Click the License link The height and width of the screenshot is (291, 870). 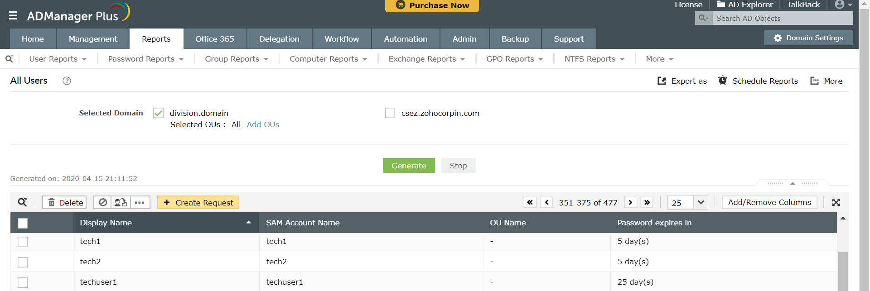(x=688, y=5)
